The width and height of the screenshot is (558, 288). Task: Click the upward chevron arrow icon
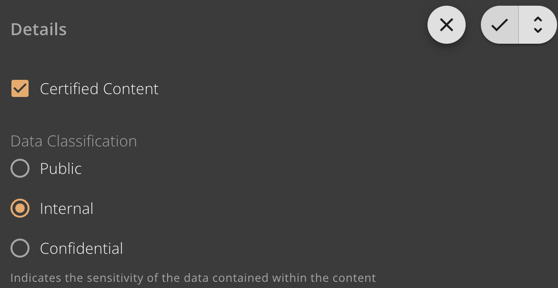(x=538, y=19)
